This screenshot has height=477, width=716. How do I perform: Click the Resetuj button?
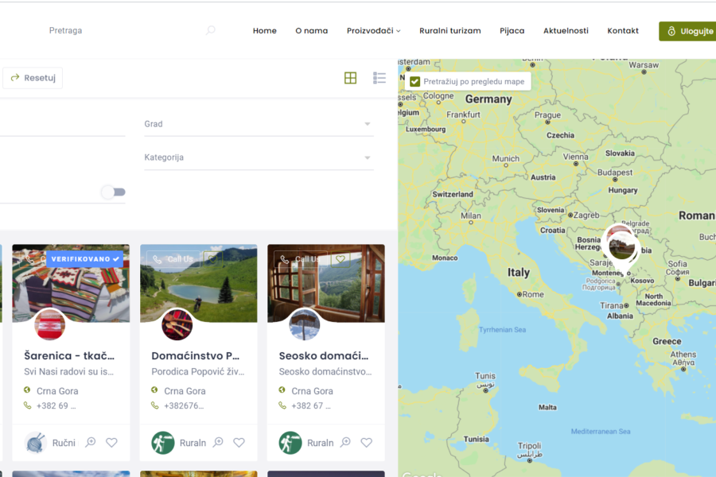(33, 78)
